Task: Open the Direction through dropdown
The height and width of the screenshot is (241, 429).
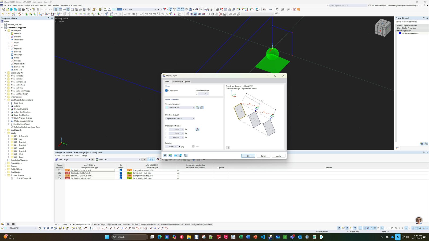Action: click(x=180, y=118)
